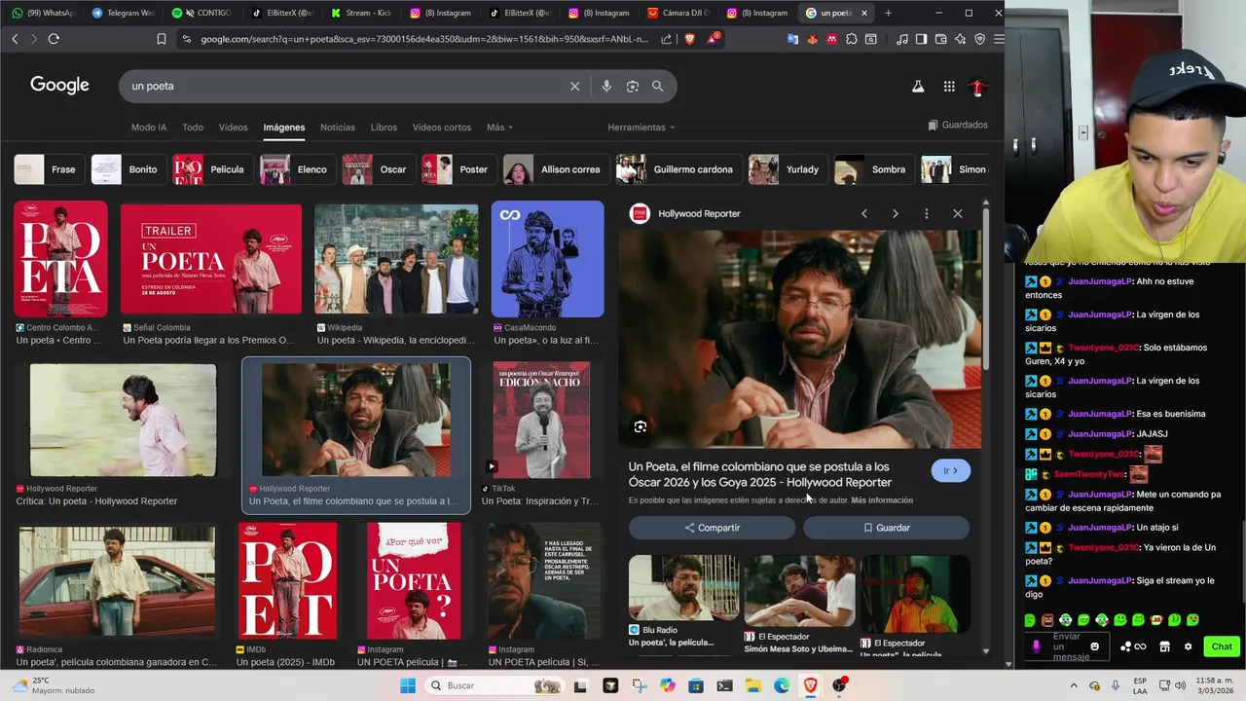This screenshot has height=701, width=1246.
Task: Open emoji picker in chat input
Action: point(1095,646)
